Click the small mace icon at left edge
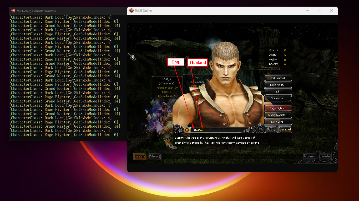Viewport: 359px width, 201px height. 132,57
